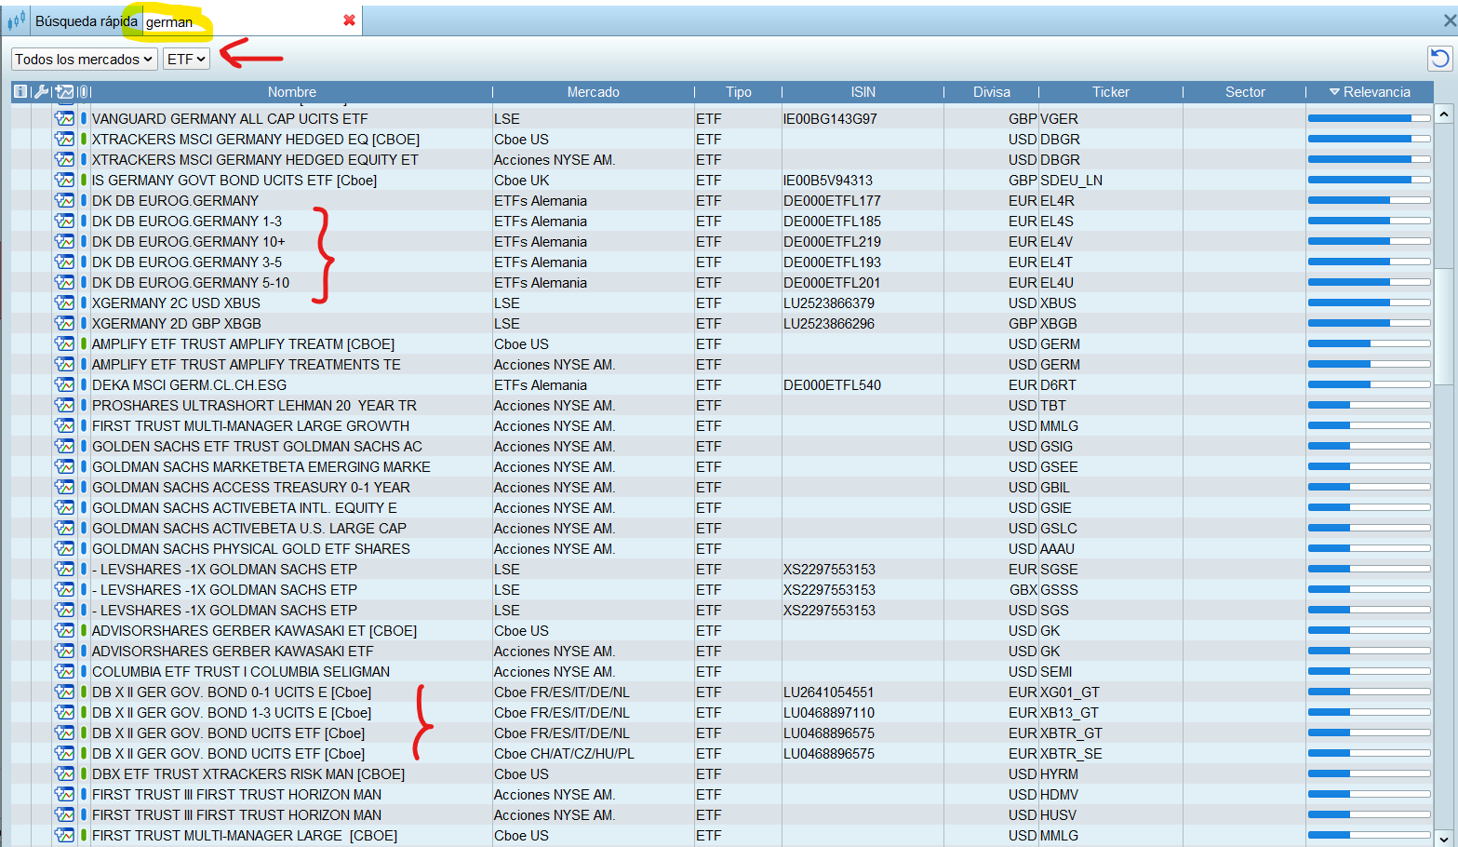Screen dimensions: 1458x847
Task: Click the paperclip icon in the table header
Action: (84, 91)
